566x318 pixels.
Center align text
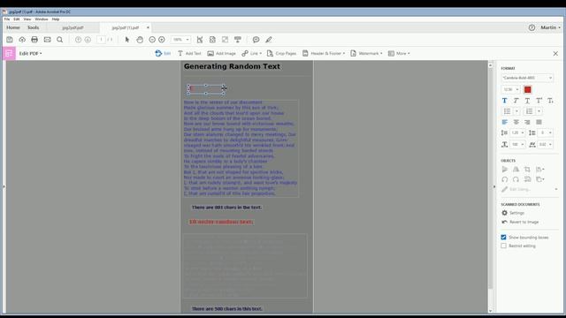(x=516, y=122)
